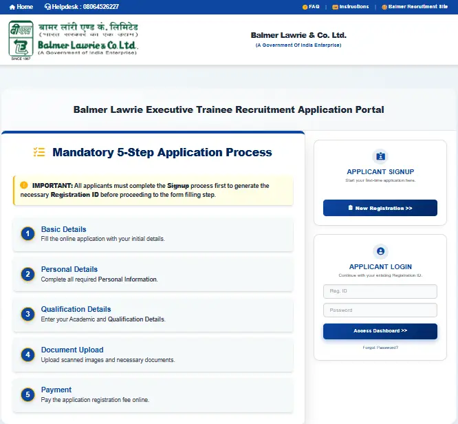Viewport: 458px width, 424px height.
Task: Select the Payment step title
Action: [56, 390]
